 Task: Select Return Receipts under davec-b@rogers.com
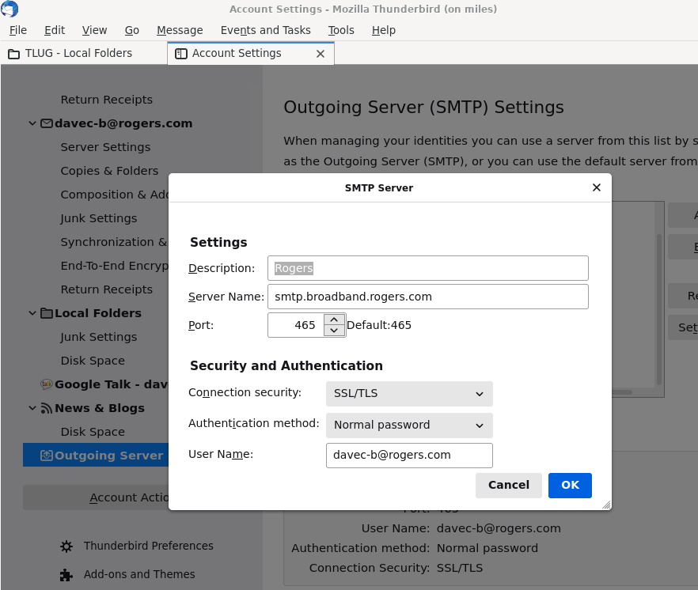106,289
